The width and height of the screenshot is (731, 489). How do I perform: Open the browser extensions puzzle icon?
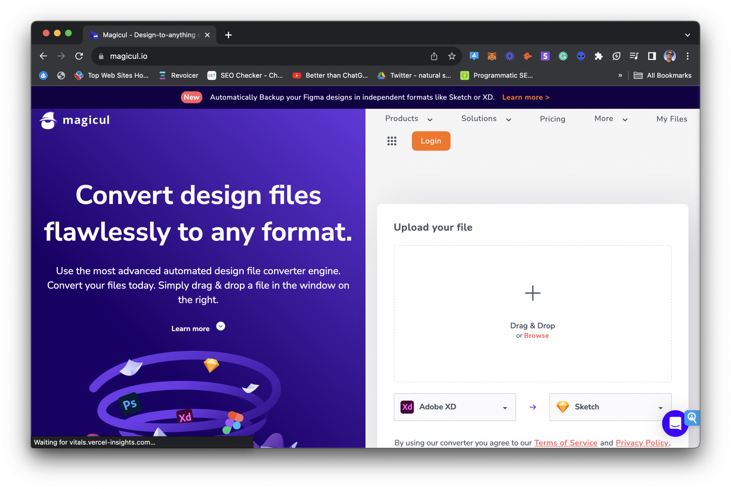point(599,56)
